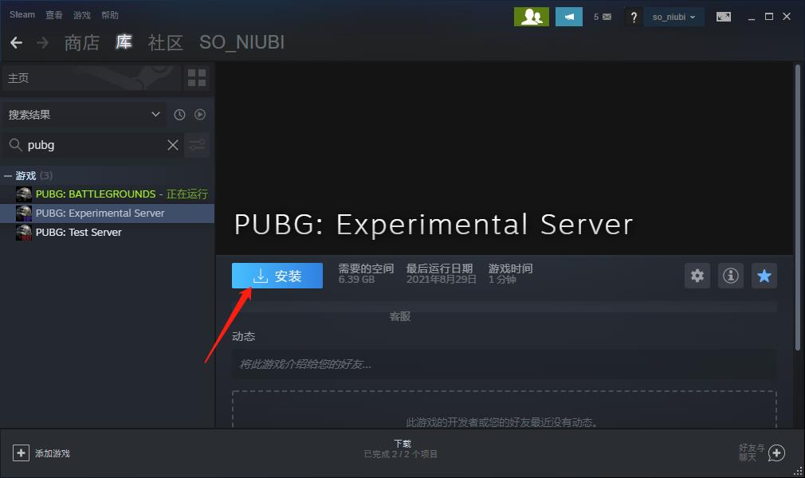Click the PUBG: BATTLEGROUNDS icon thumbnail
This screenshot has width=805, height=478.
pos(24,194)
